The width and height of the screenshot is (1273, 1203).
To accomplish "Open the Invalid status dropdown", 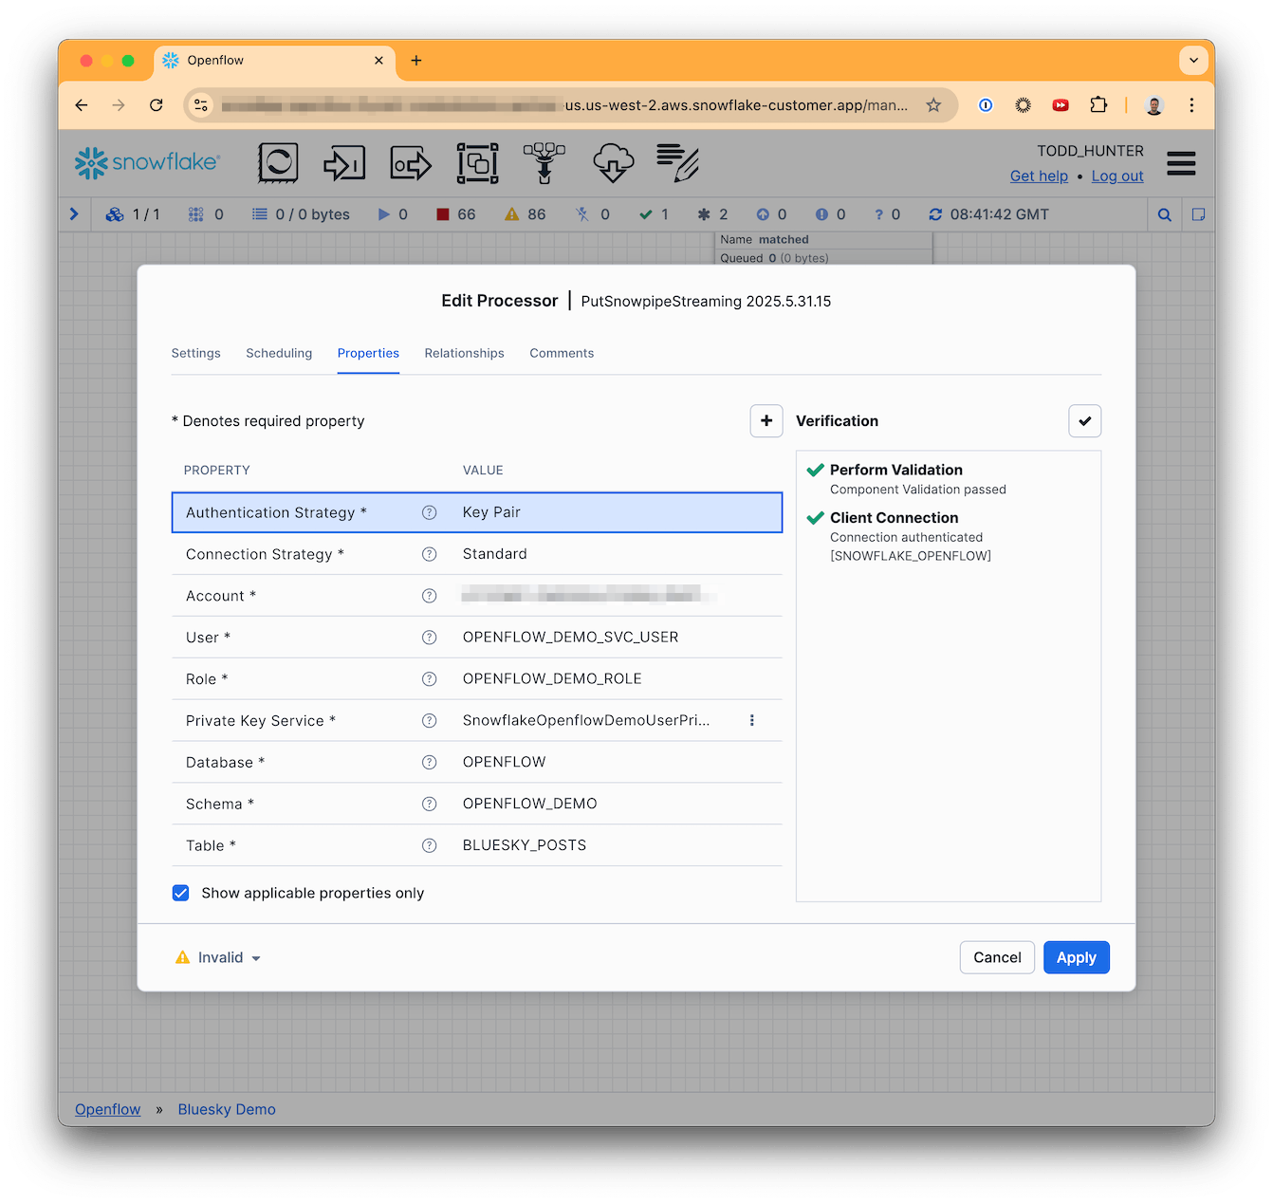I will pos(218,957).
